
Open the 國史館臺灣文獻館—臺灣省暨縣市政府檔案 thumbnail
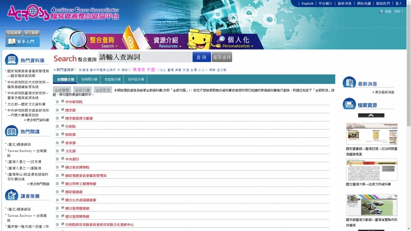pyautogui.click(x=372, y=205)
